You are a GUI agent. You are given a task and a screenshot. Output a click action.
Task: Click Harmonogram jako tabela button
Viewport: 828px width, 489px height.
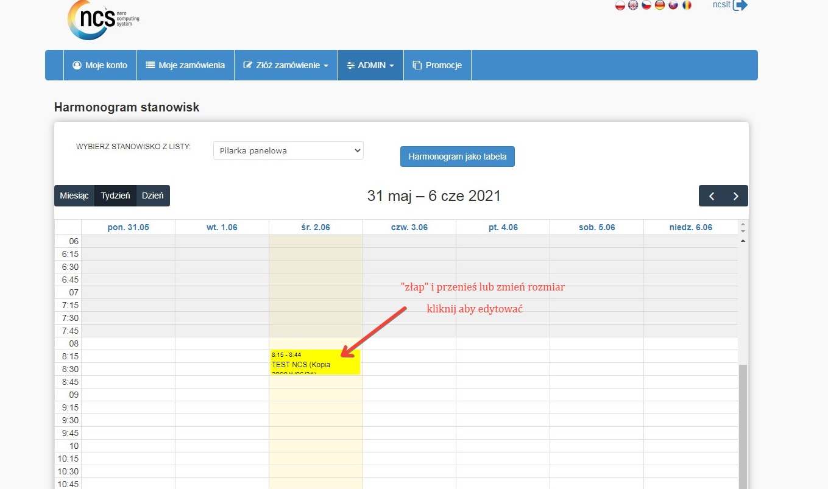pyautogui.click(x=457, y=157)
